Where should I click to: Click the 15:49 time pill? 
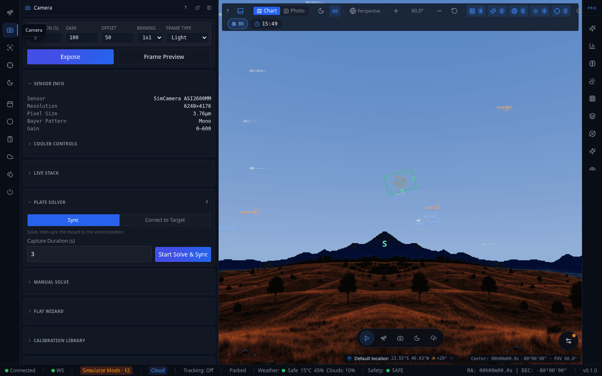pyautogui.click(x=266, y=24)
